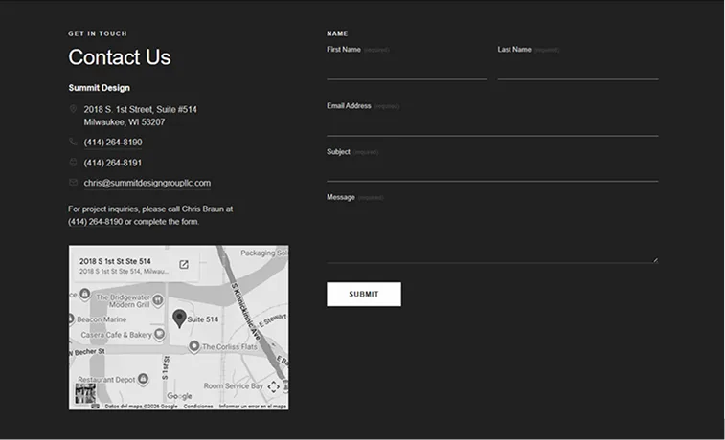
Task: Open the map in a new window
Action: pyautogui.click(x=184, y=264)
